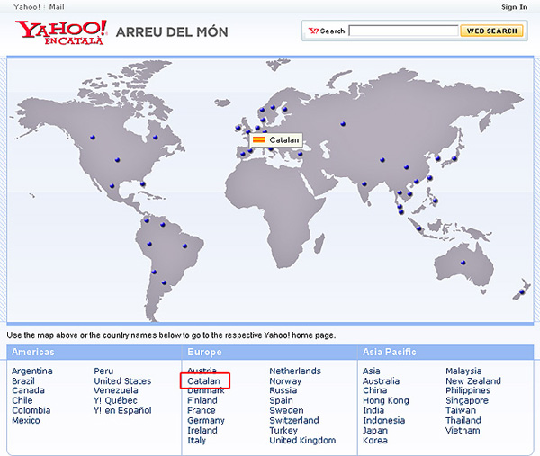Image resolution: width=540 pixels, height=456 pixels.
Task: Open the Mexico country link
Action: 26,420
